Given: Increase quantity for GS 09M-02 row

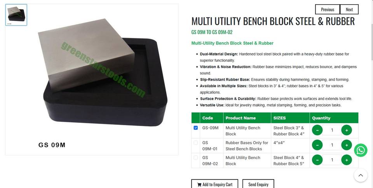Looking at the screenshot, I should click(x=347, y=160).
